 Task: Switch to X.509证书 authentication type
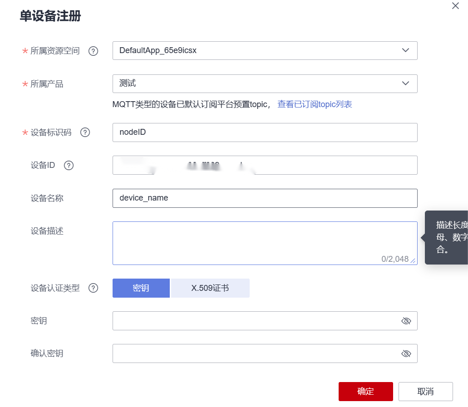point(210,288)
